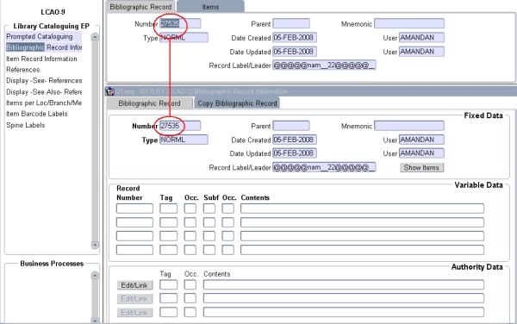
Task: Click the first Authority Data Contents field
Action: pyautogui.click(x=344, y=285)
